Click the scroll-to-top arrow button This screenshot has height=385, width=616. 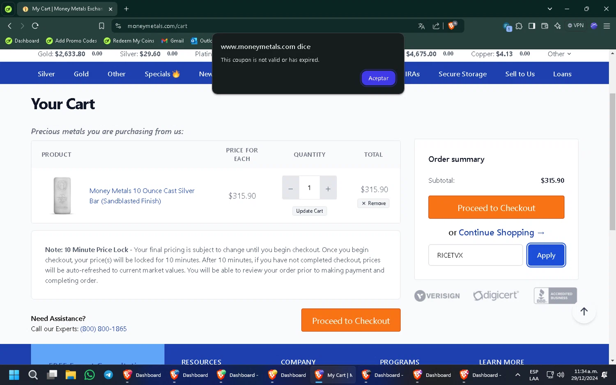click(584, 311)
